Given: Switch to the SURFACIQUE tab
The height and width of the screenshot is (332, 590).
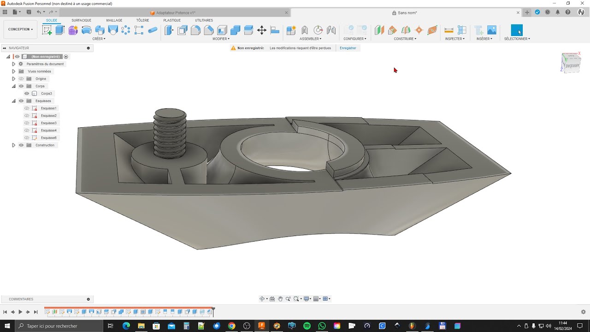Looking at the screenshot, I should pos(82,20).
